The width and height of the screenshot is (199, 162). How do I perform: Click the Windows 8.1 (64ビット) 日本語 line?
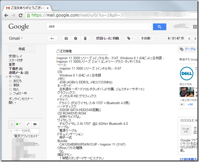[80, 75]
